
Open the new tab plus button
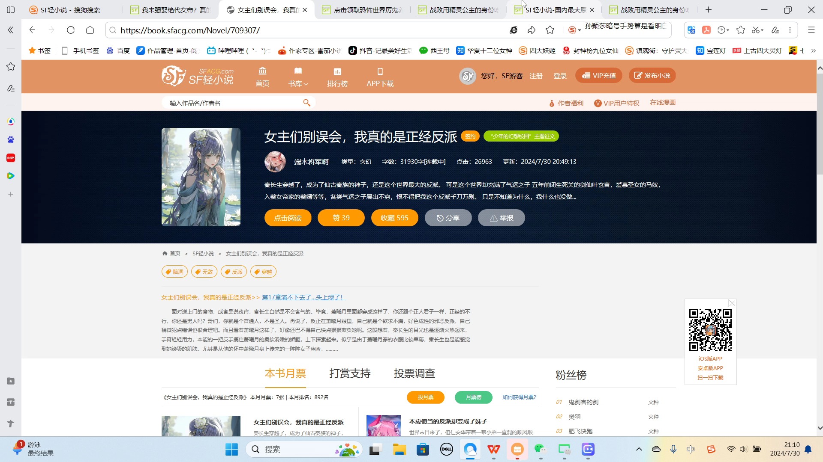(709, 9)
